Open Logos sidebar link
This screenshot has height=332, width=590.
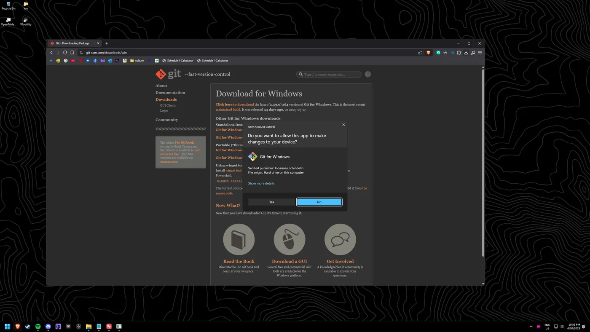164,110
